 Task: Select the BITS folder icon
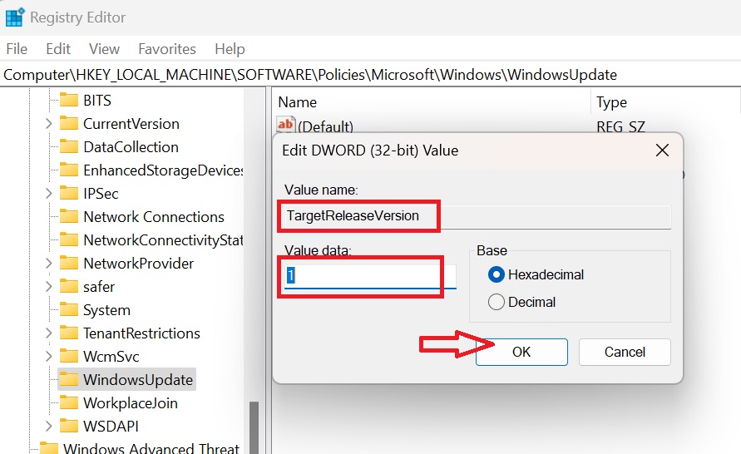(x=69, y=100)
